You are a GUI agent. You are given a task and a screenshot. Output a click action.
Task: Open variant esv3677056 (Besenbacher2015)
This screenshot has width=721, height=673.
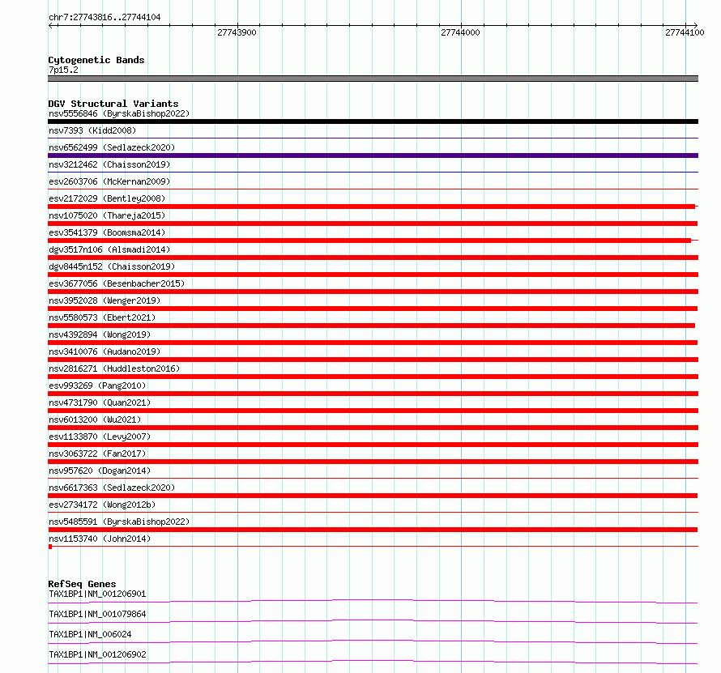(x=117, y=283)
